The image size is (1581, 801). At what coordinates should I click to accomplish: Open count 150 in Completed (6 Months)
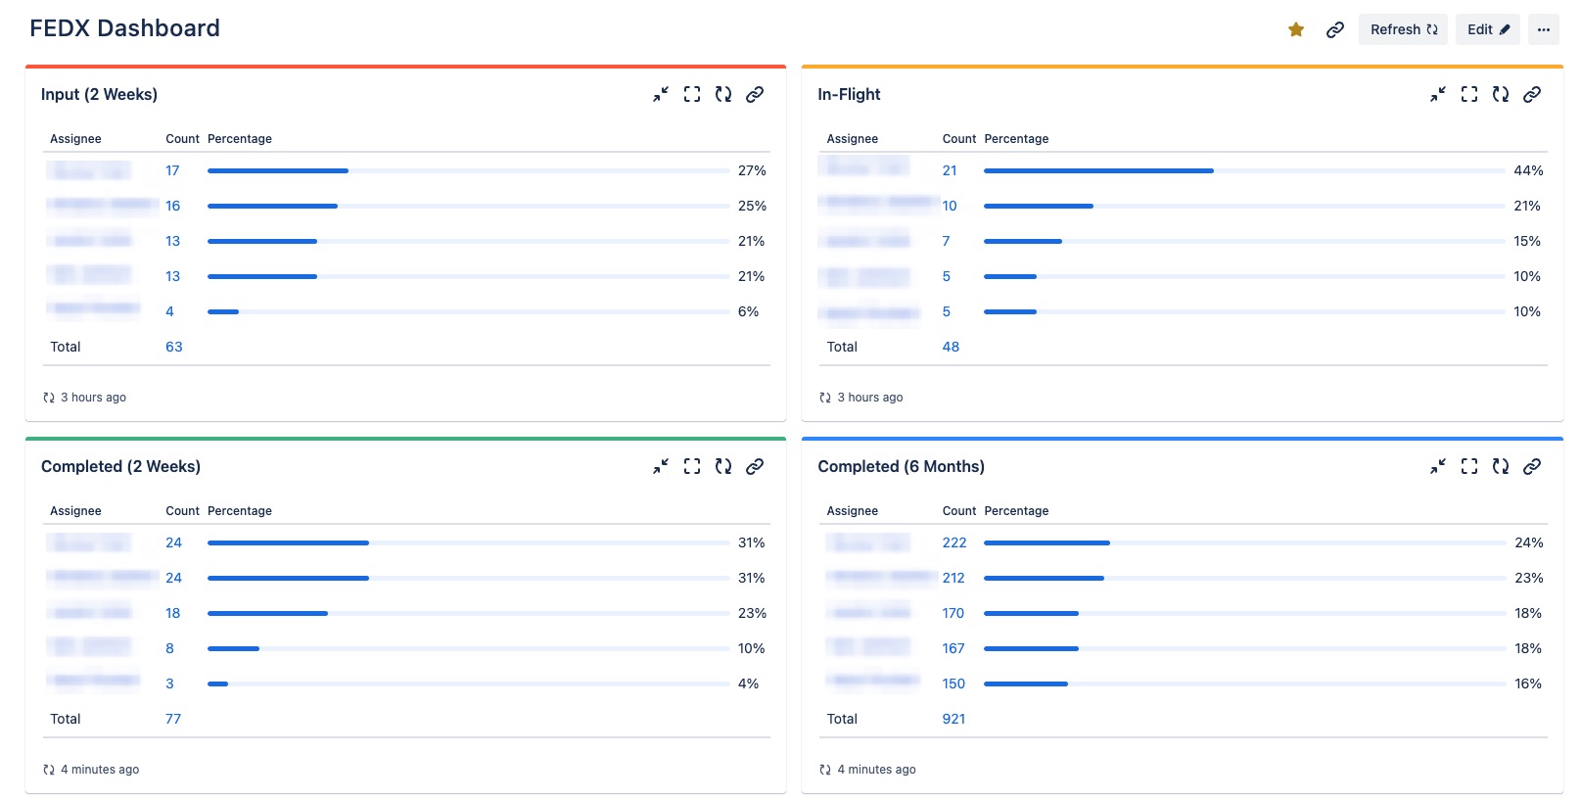(x=953, y=683)
